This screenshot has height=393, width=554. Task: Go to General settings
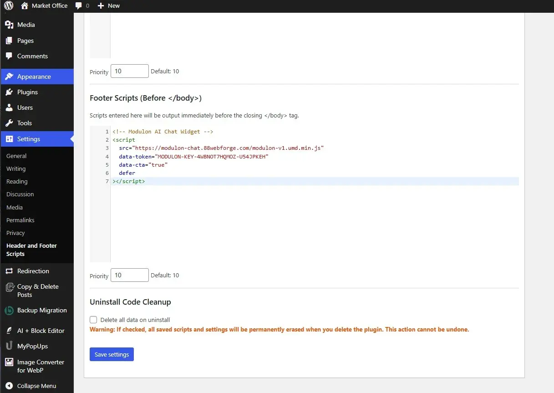pyautogui.click(x=16, y=156)
